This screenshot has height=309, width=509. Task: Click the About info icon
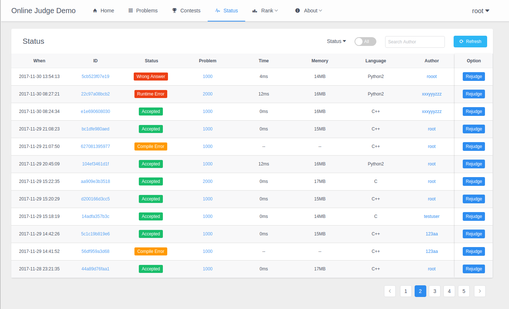pos(297,10)
